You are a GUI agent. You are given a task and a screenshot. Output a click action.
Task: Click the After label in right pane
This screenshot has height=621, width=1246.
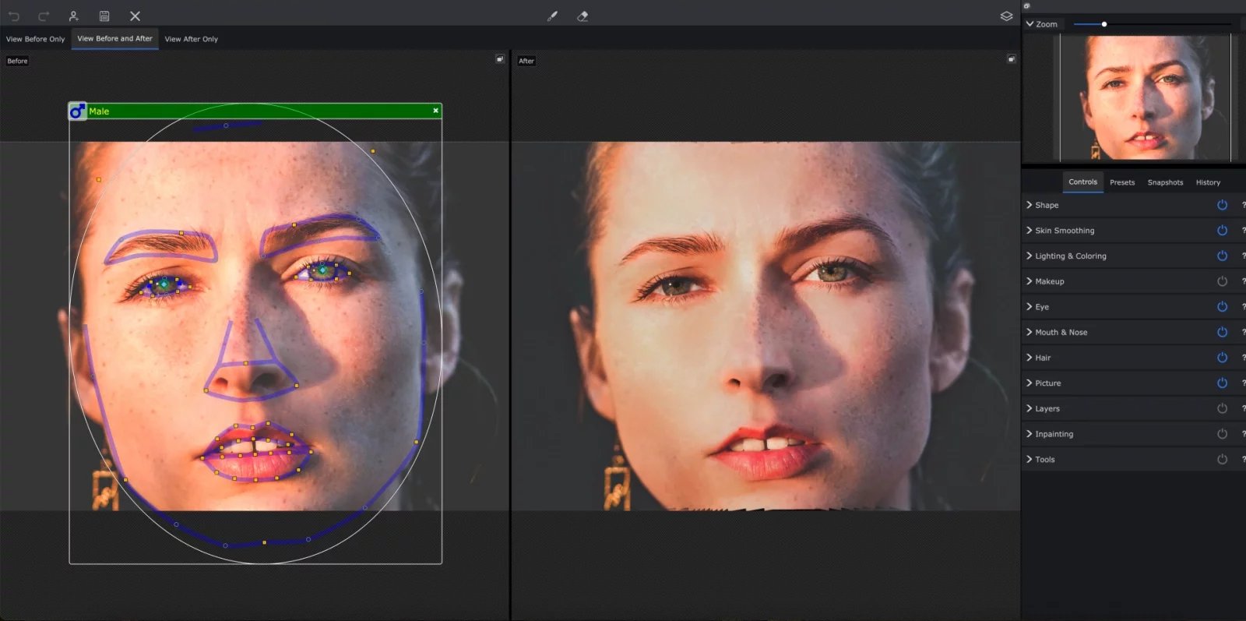[x=526, y=61]
